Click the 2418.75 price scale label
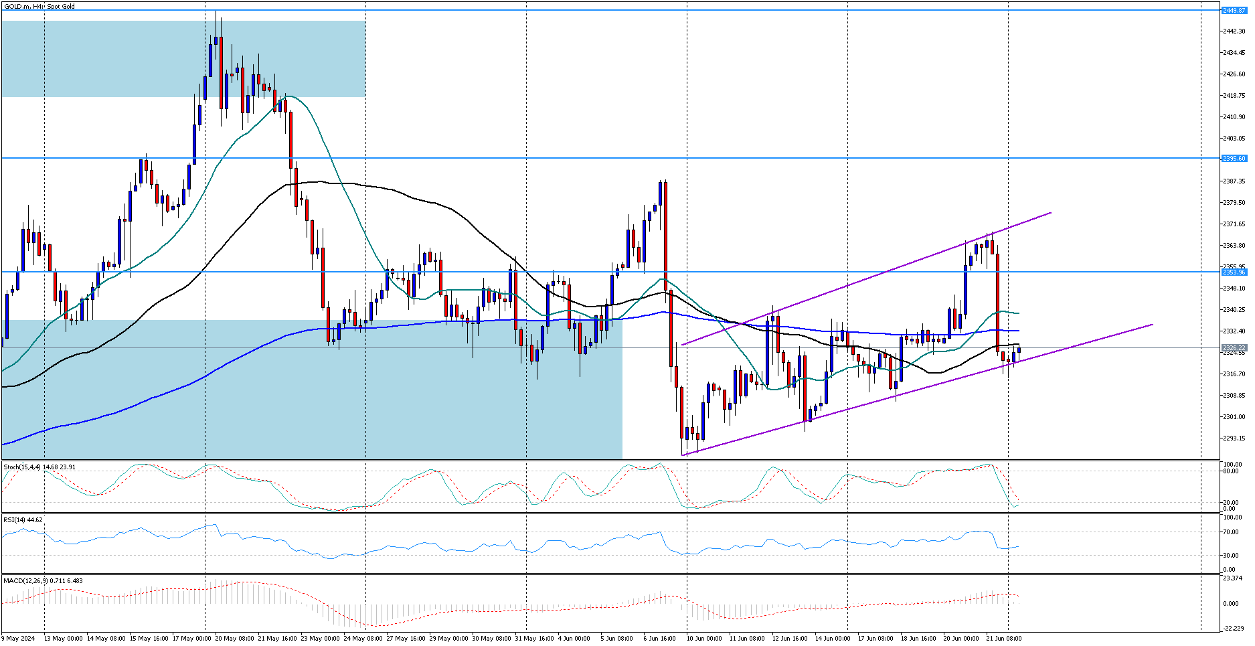The height and width of the screenshot is (646, 1255). point(1234,96)
